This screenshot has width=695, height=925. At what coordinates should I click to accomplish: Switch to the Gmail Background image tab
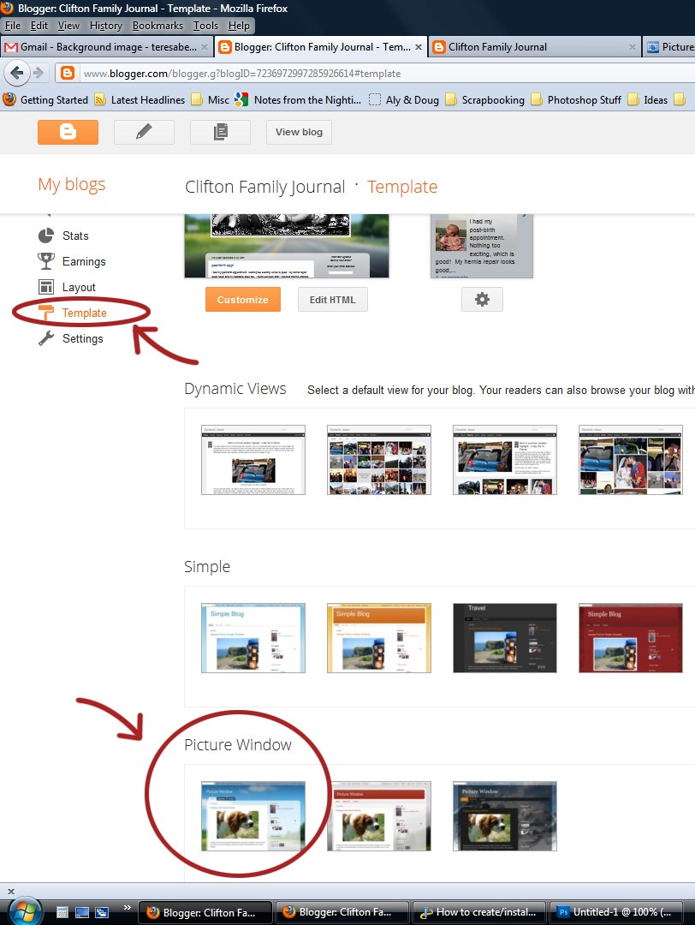(x=106, y=47)
